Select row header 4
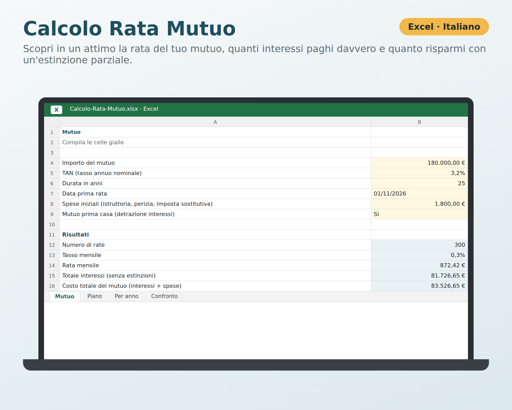 coord(52,163)
